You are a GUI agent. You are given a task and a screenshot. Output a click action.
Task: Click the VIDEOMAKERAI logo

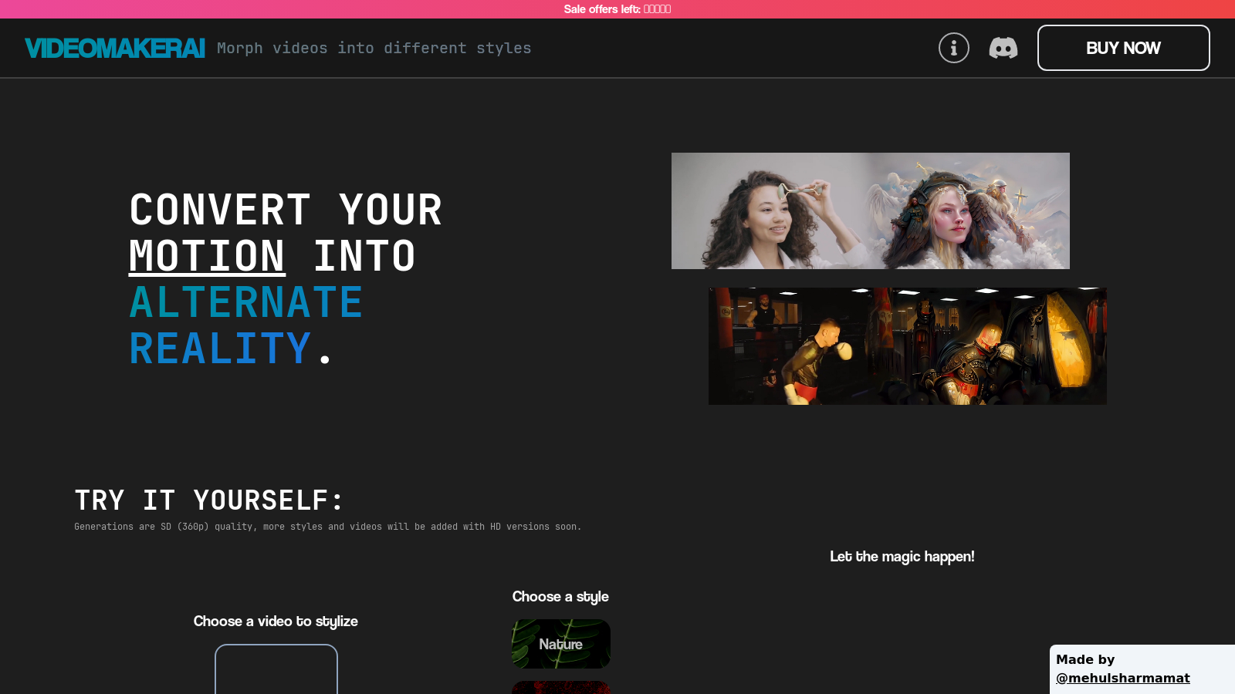pos(114,48)
